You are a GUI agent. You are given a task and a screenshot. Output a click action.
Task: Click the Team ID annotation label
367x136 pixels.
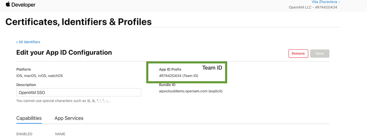pyautogui.click(x=212, y=68)
